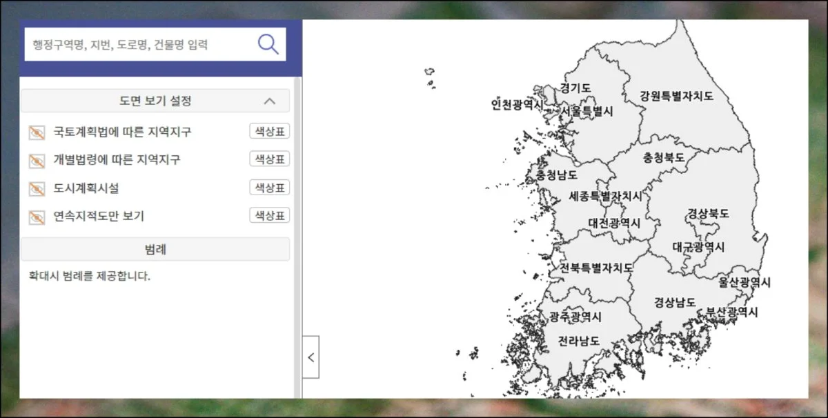The image size is (828, 418).
Task: Toggle visibility of 도시계획시설 layer
Action: tap(37, 188)
